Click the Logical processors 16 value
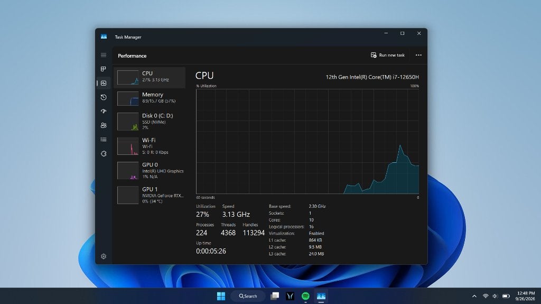 click(311, 227)
